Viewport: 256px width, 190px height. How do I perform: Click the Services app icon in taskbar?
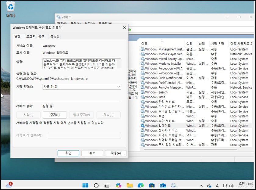(x=173, y=185)
